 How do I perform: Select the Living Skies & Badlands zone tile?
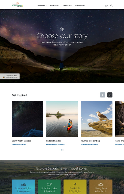pyautogui.click(x=101, y=187)
